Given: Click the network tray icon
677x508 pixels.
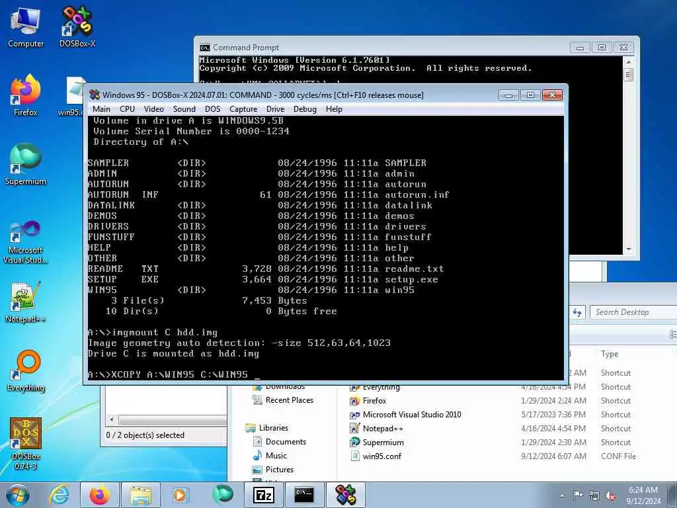Looking at the screenshot, I should point(594,495).
